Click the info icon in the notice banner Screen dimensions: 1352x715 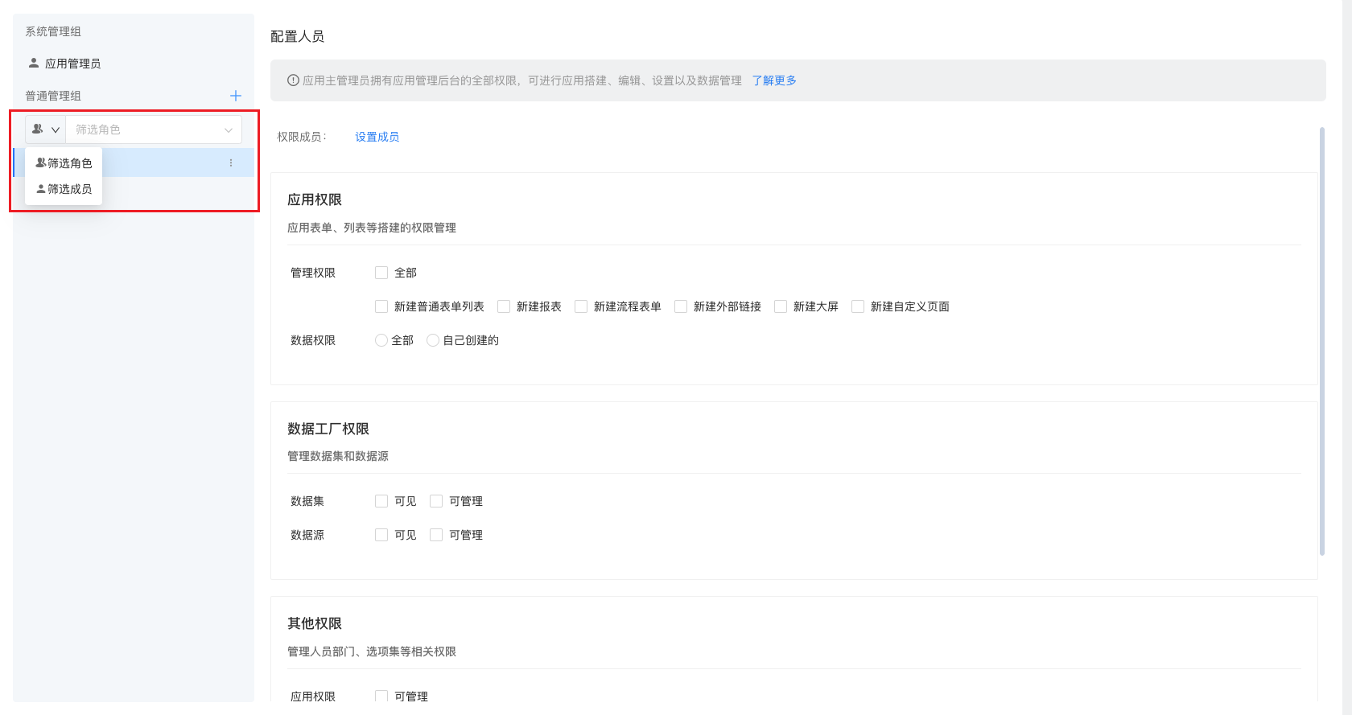(293, 80)
